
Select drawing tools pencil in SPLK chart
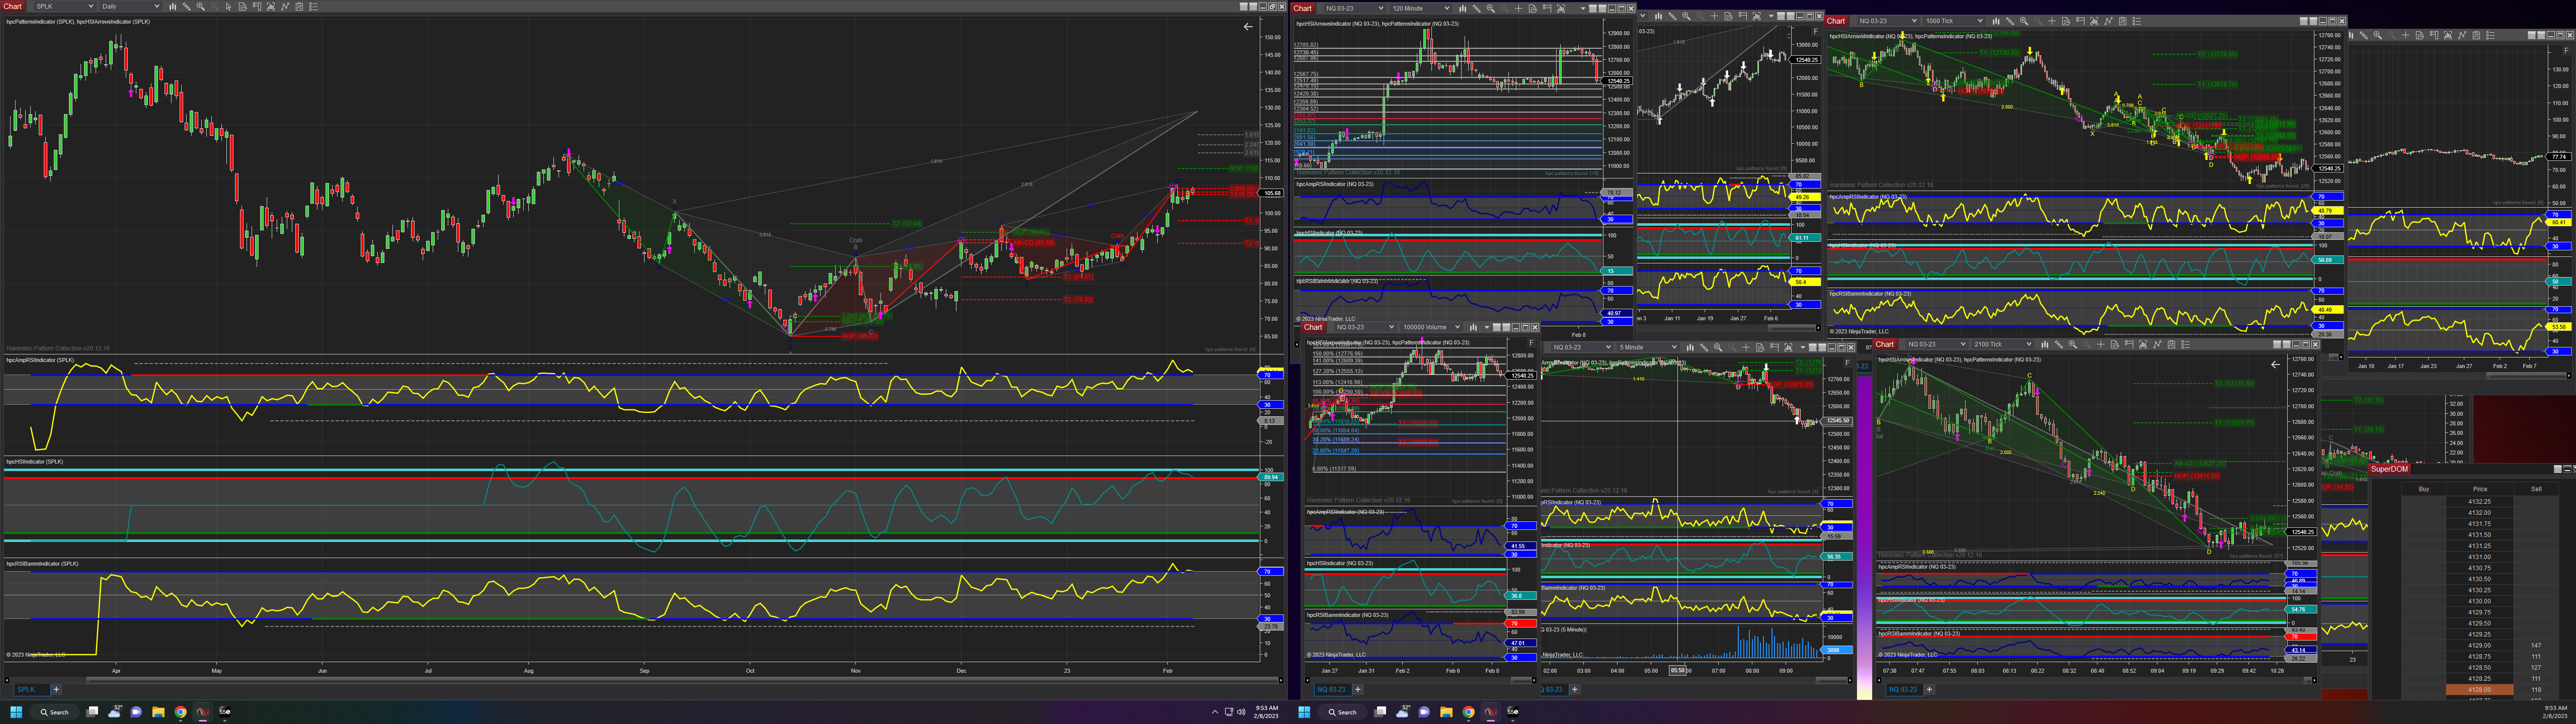(x=187, y=6)
